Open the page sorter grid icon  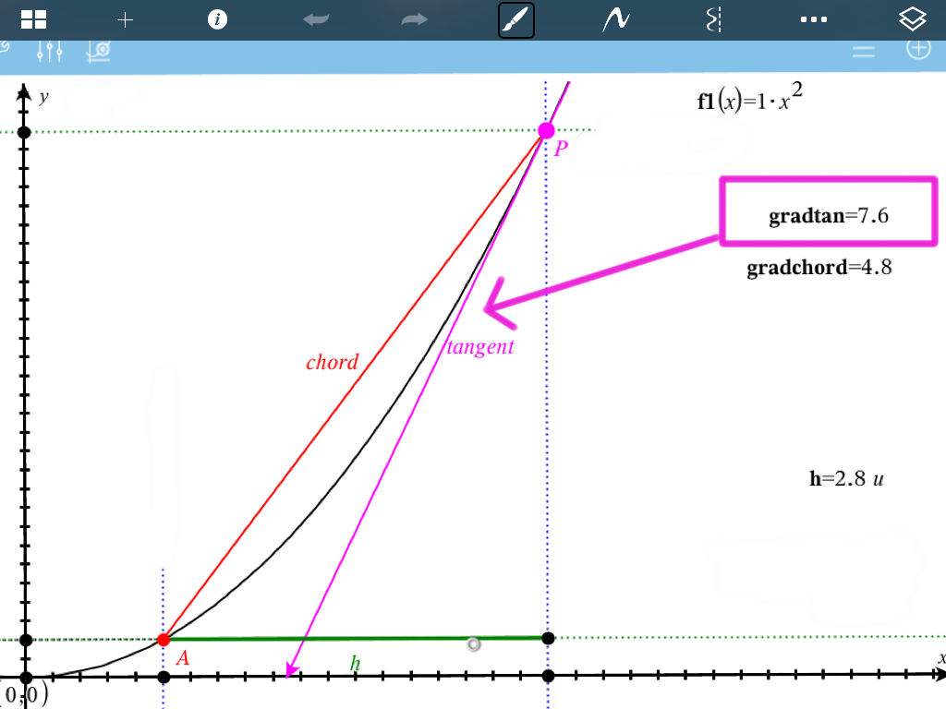pyautogui.click(x=34, y=19)
